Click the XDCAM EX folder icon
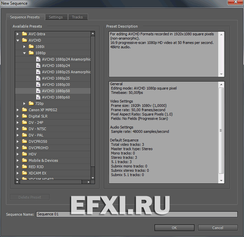 pos(24,173)
